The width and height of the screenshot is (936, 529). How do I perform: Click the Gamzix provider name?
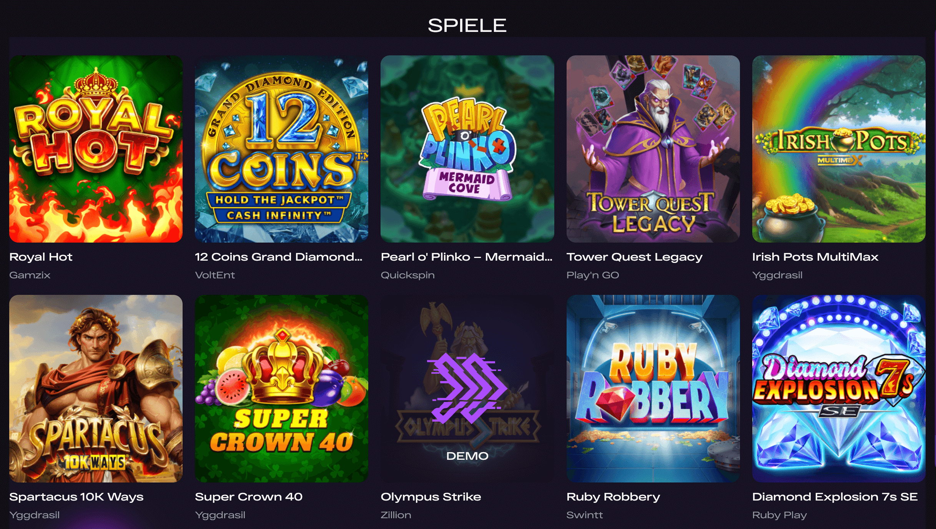[30, 275]
